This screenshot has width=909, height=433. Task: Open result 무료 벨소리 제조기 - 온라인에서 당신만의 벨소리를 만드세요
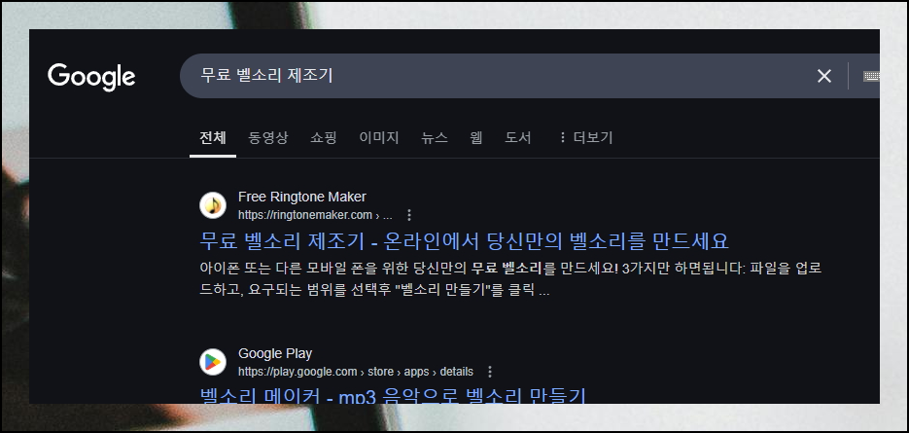coord(464,240)
